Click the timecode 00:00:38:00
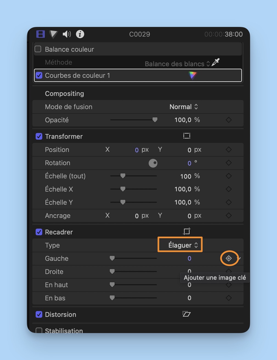This screenshot has height=360, width=277. point(224,34)
